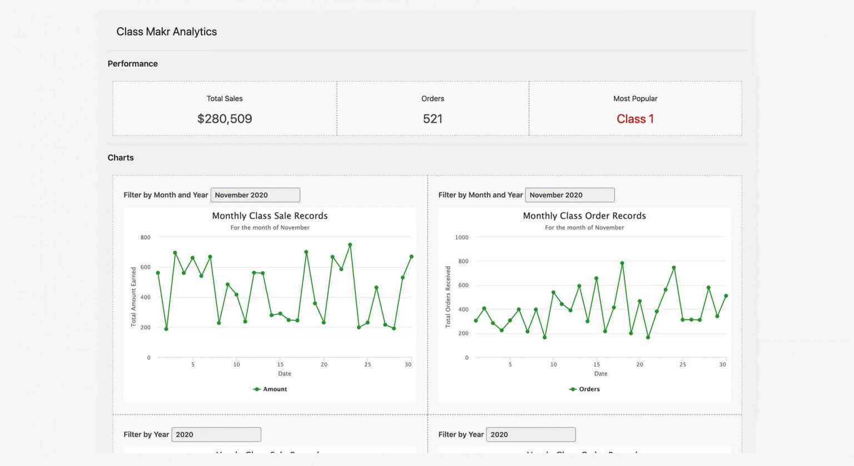Toggle the Orders series legend item
Screen dimensions: 854x466
584,389
